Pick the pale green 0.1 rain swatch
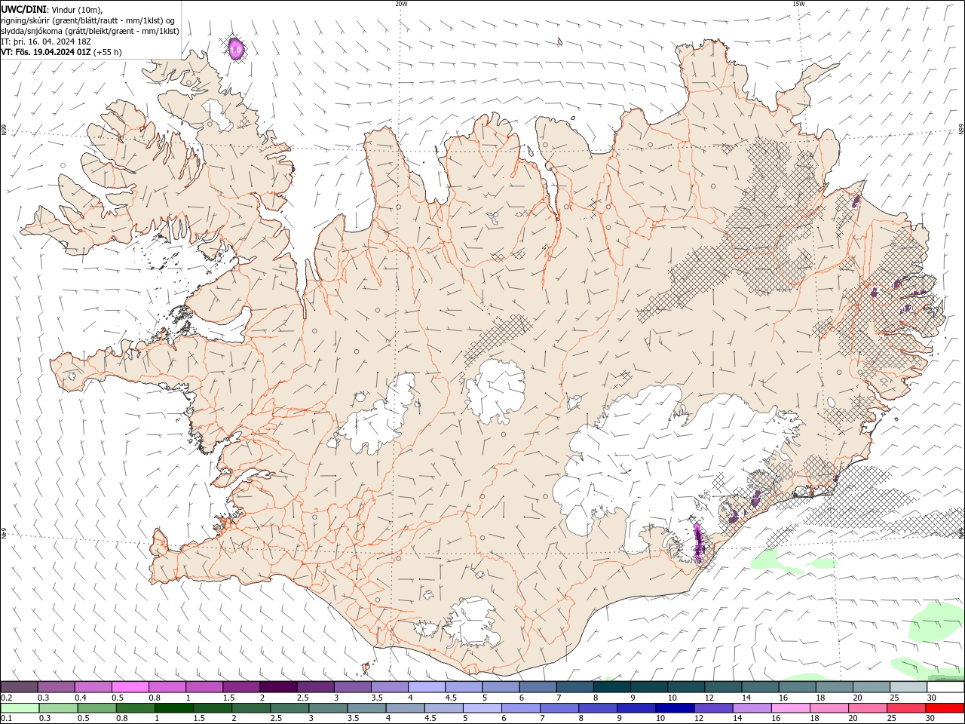965x724 pixels. pos(20,708)
